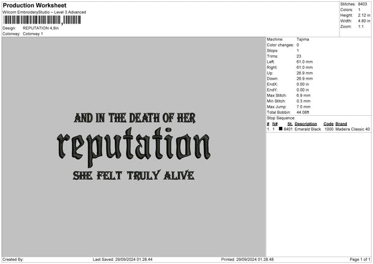Click the St. column header
The image size is (373, 264).
point(290,124)
